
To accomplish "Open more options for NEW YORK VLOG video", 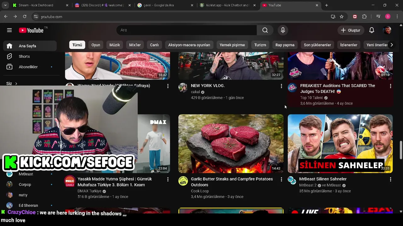I will [281, 86].
